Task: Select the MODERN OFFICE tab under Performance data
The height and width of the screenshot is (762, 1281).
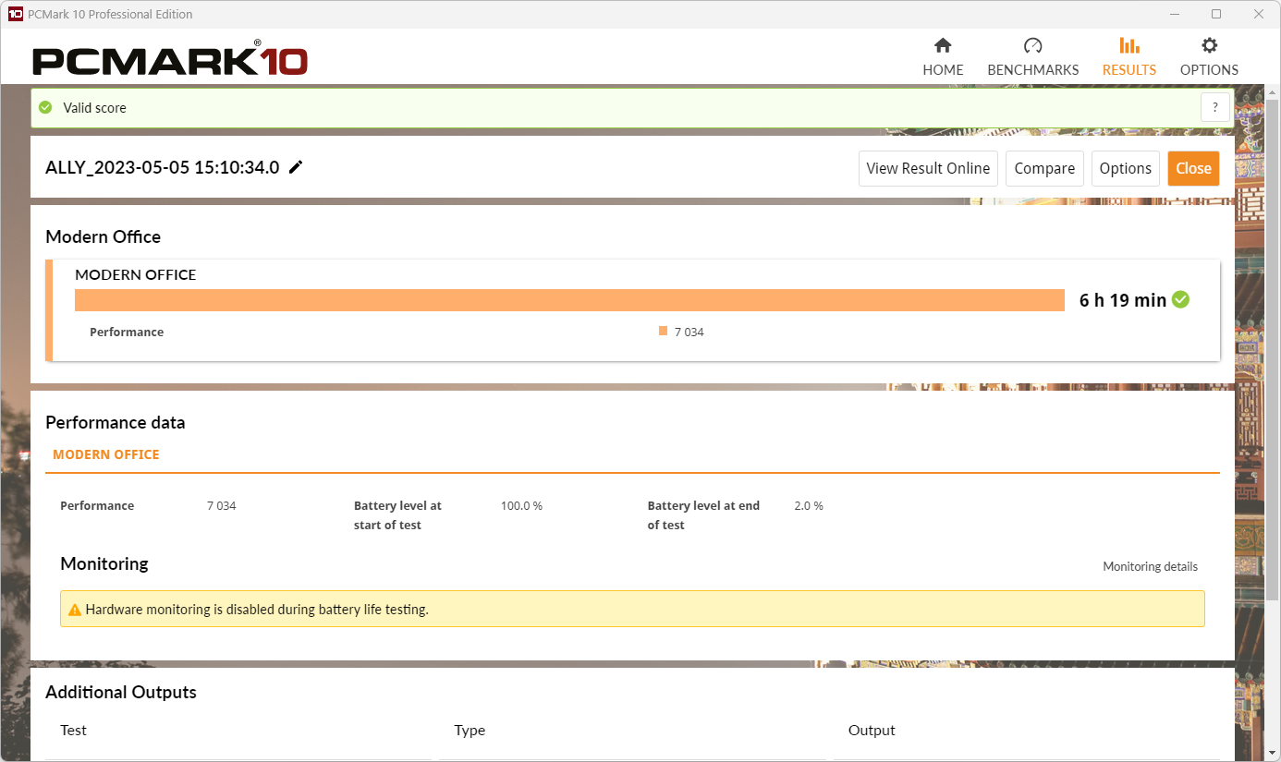Action: coord(106,454)
